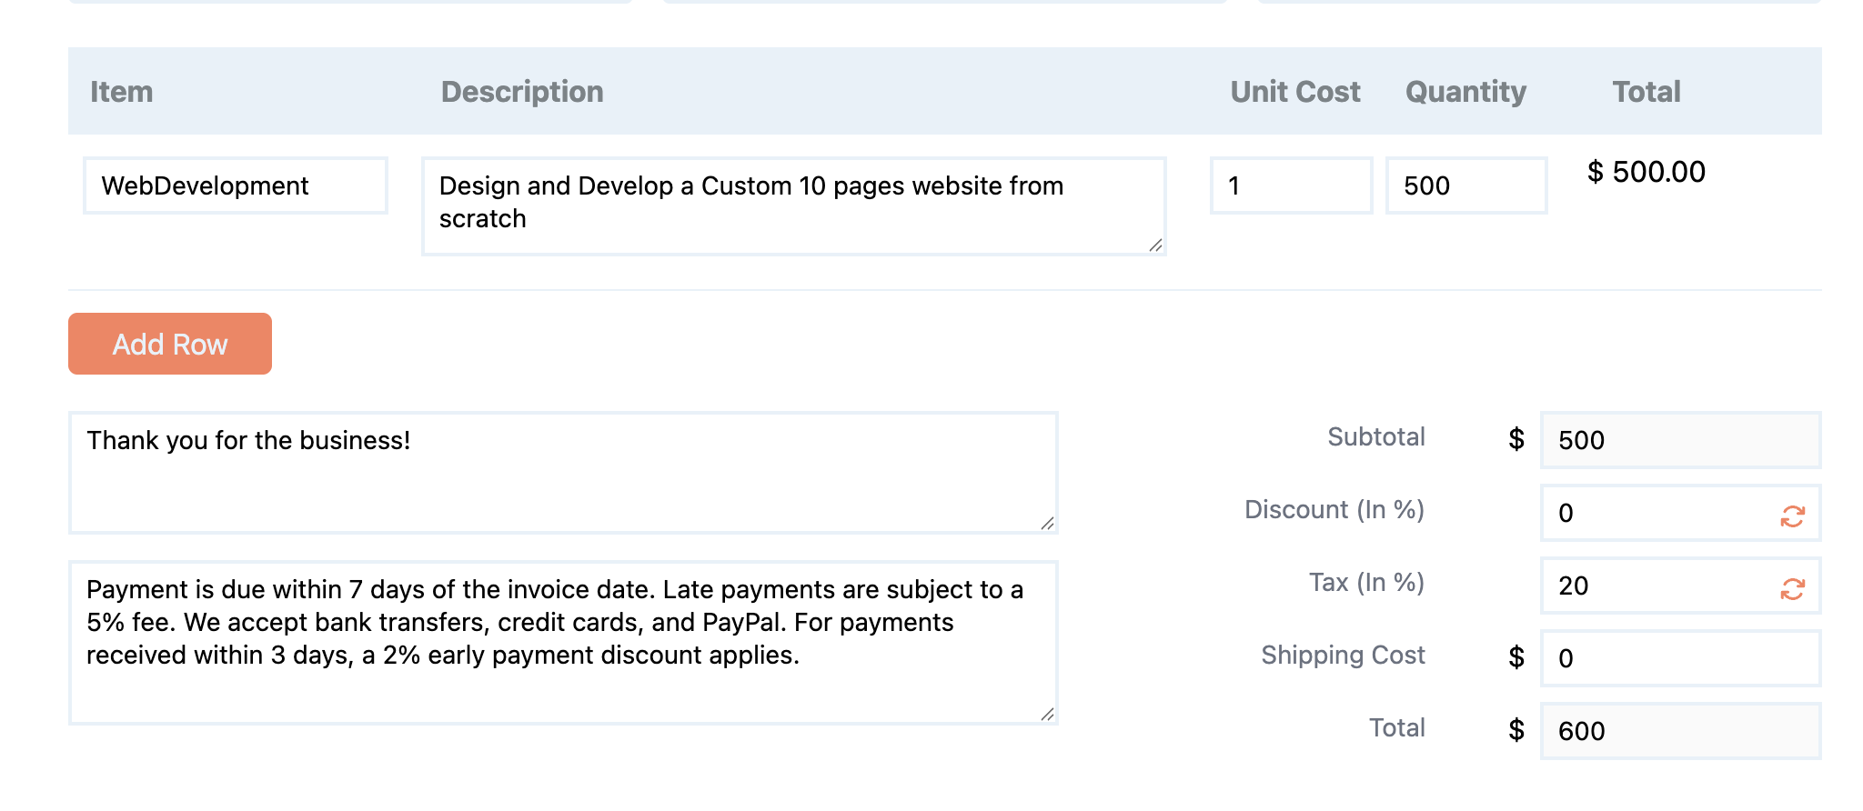Click the Subtotal amount field
This screenshot has width=1863, height=811.
pyautogui.click(x=1678, y=440)
